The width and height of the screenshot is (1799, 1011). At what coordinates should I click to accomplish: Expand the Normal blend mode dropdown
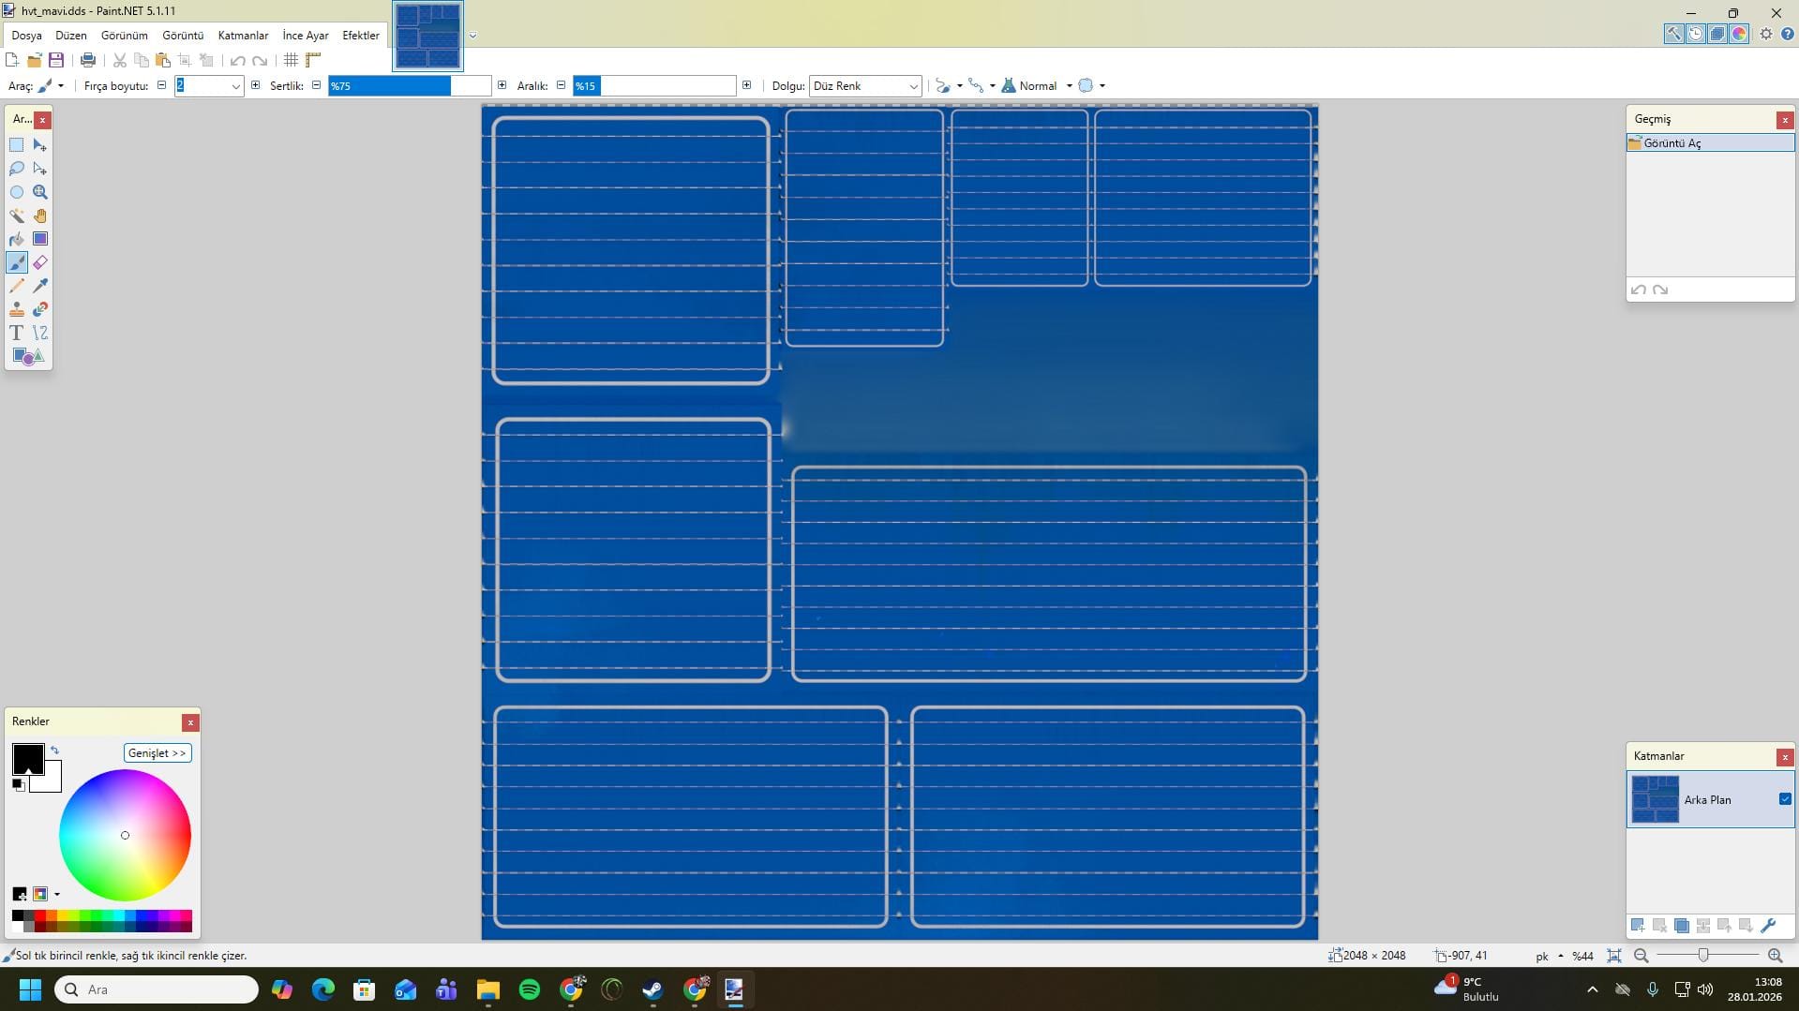(x=1069, y=86)
